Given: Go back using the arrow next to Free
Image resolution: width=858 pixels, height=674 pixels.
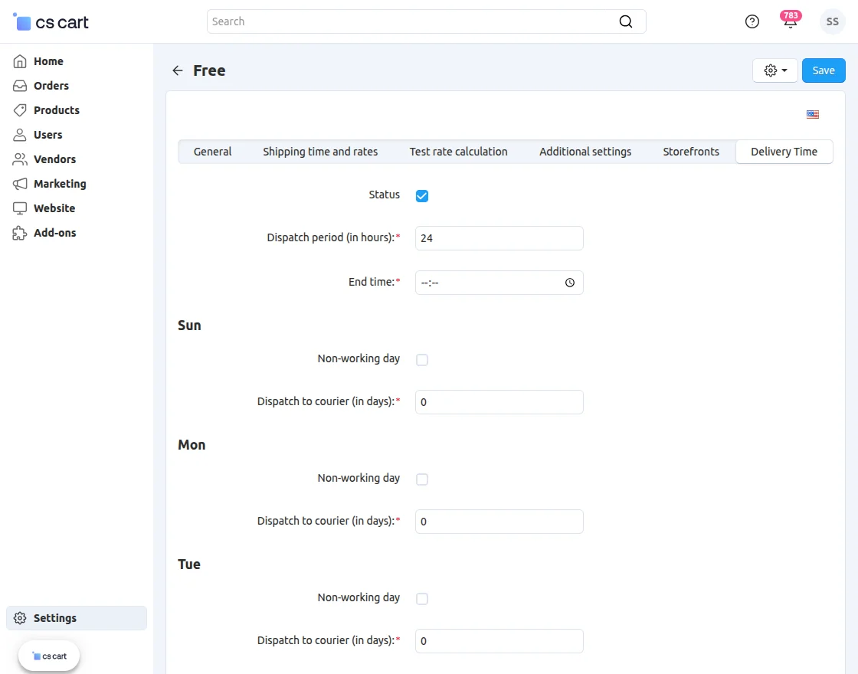Looking at the screenshot, I should (x=177, y=70).
